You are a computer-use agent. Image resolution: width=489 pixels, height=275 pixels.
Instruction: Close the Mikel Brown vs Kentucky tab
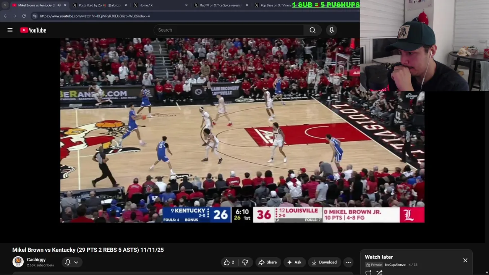(65, 5)
